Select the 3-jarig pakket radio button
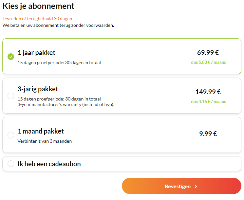Screen dimensions: 244x200 tap(11, 96)
